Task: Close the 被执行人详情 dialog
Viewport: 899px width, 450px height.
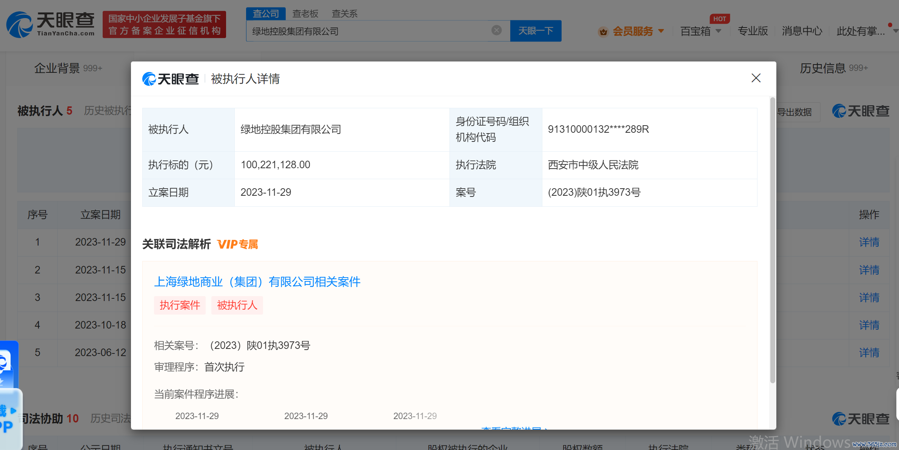Action: [x=756, y=78]
